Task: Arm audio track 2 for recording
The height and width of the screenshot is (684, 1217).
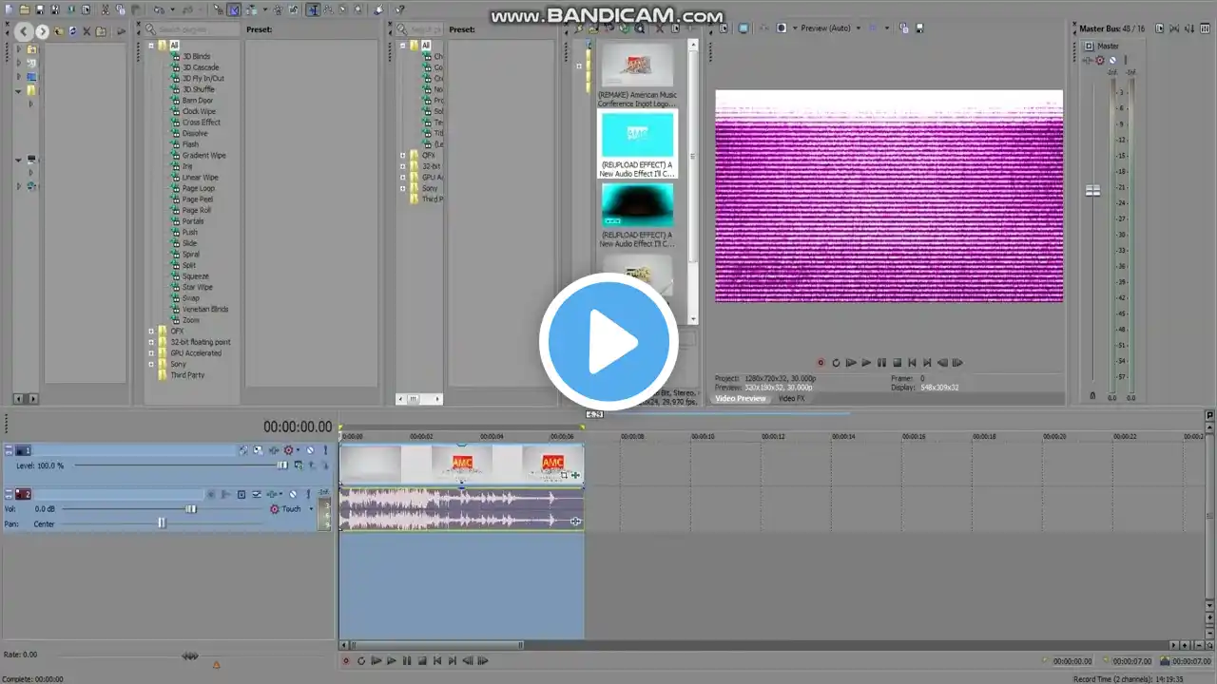Action: coord(211,494)
